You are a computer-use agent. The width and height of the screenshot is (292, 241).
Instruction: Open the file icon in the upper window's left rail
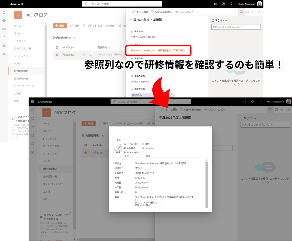click(4, 38)
